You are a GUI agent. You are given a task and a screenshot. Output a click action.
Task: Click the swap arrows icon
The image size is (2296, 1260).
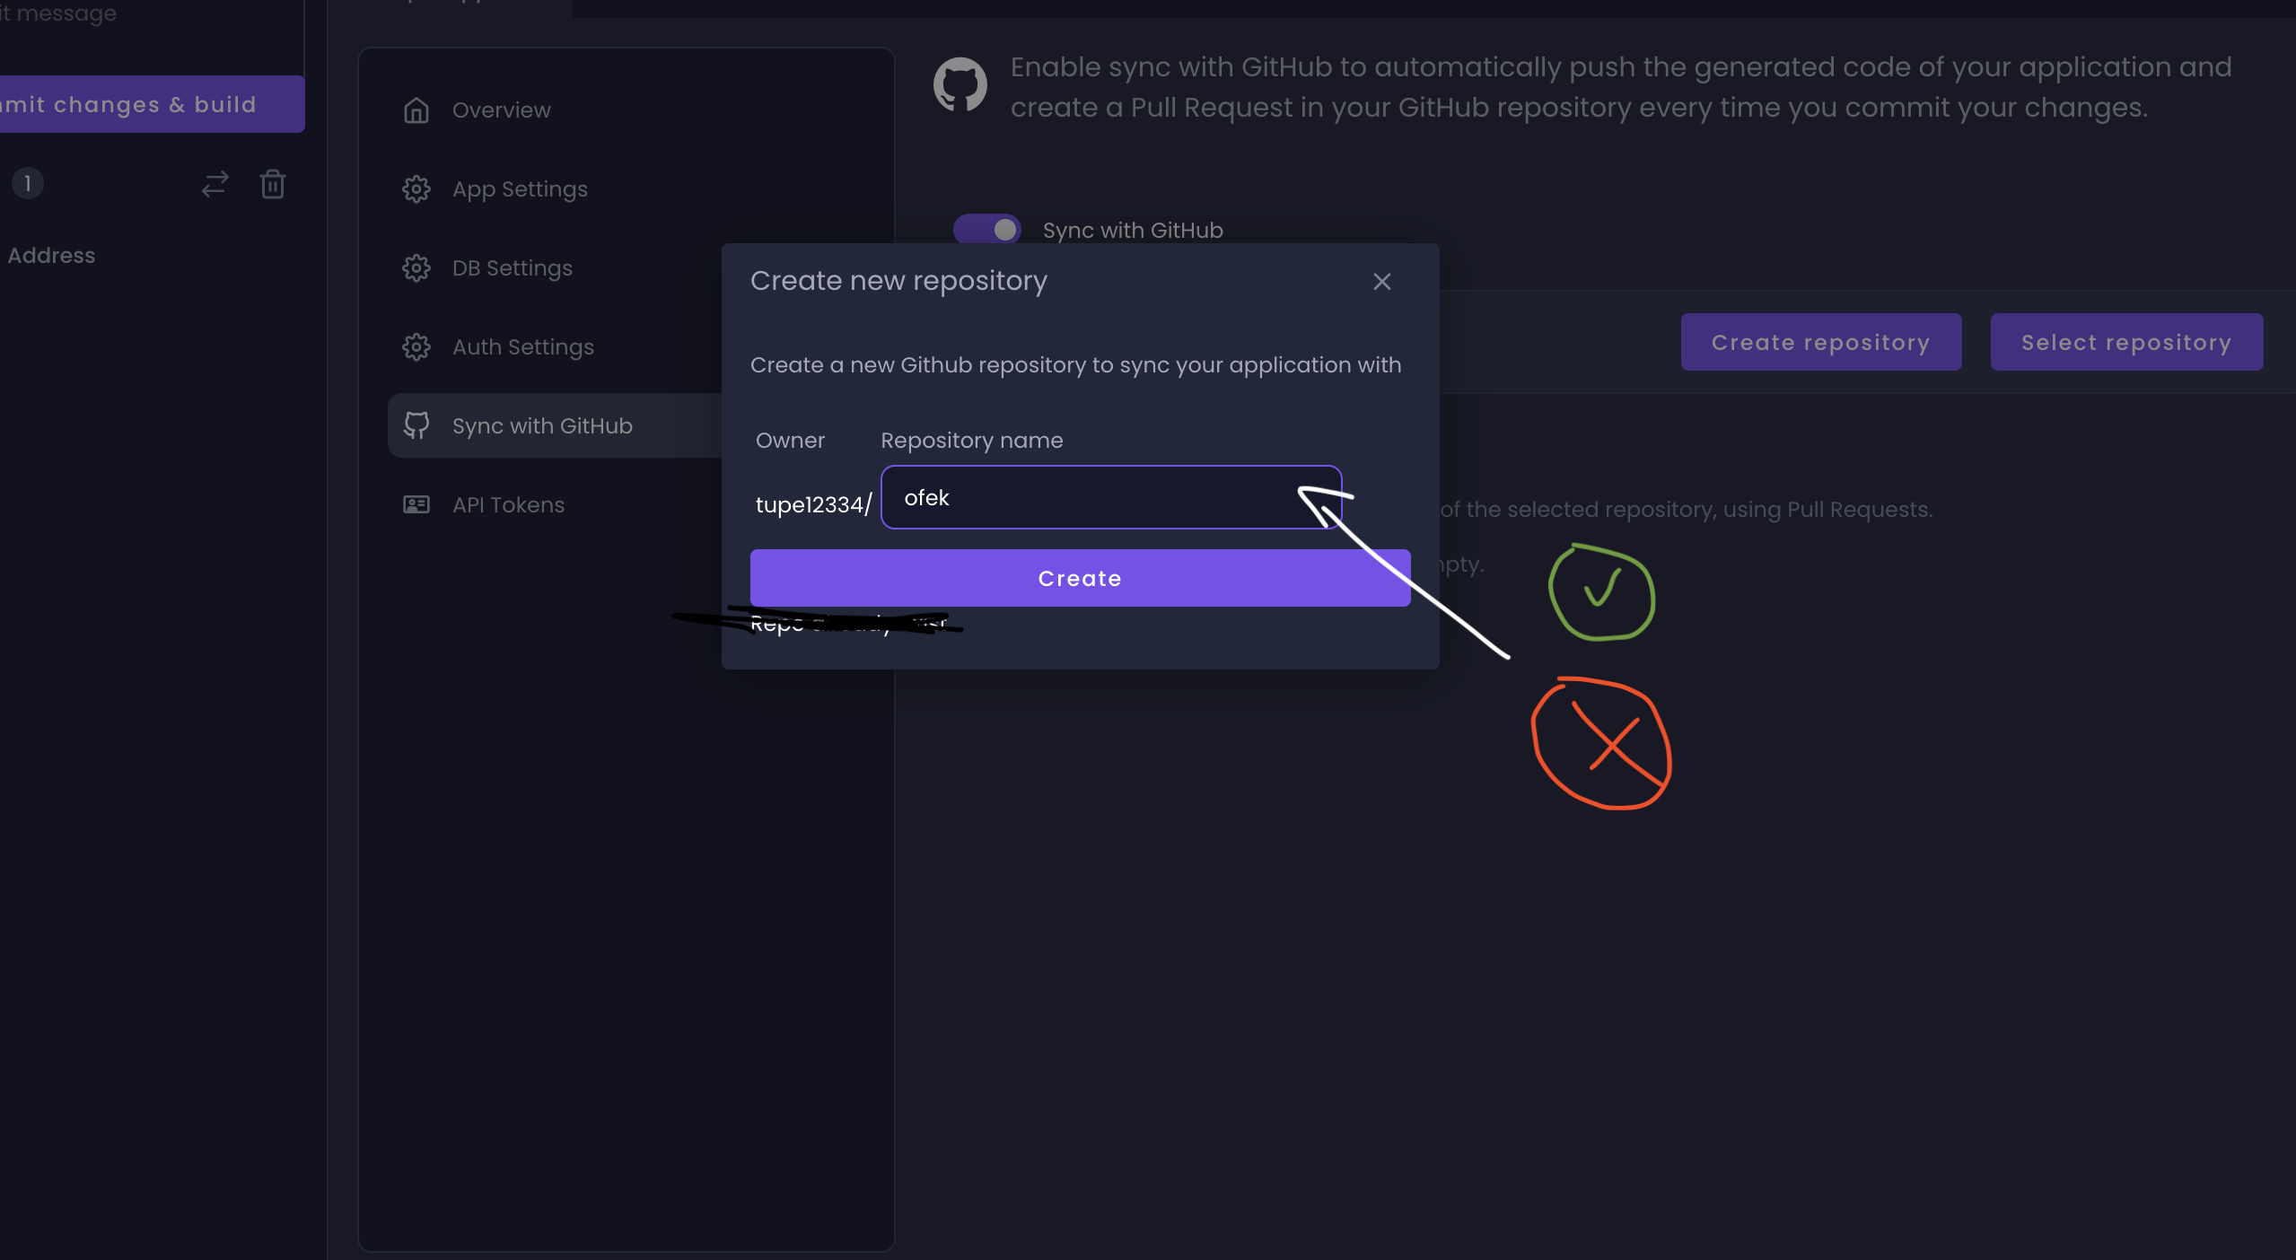(x=215, y=184)
